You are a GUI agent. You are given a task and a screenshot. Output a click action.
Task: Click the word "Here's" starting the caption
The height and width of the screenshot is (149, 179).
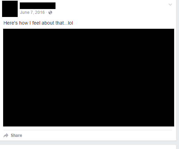pos(10,23)
